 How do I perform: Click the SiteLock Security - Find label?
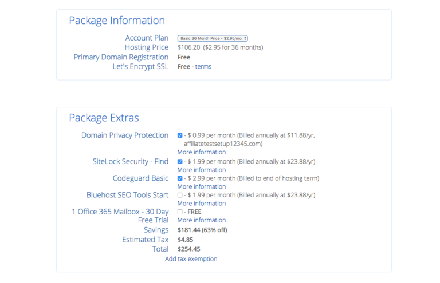tap(130, 162)
